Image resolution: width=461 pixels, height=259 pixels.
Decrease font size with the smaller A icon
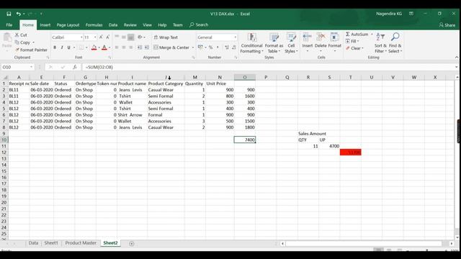[x=107, y=37]
